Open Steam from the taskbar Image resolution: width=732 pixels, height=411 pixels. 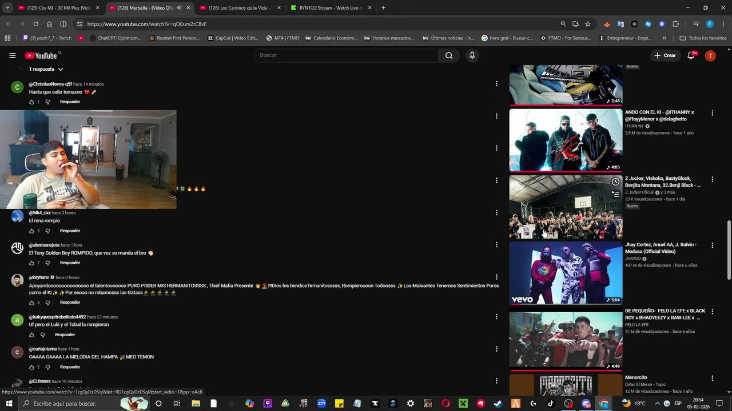click(498, 404)
